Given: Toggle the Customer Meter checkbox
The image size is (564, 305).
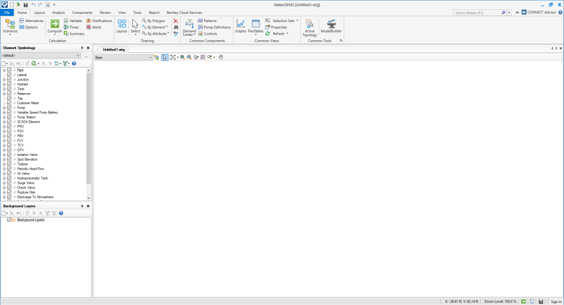Looking at the screenshot, I should click(x=9, y=103).
